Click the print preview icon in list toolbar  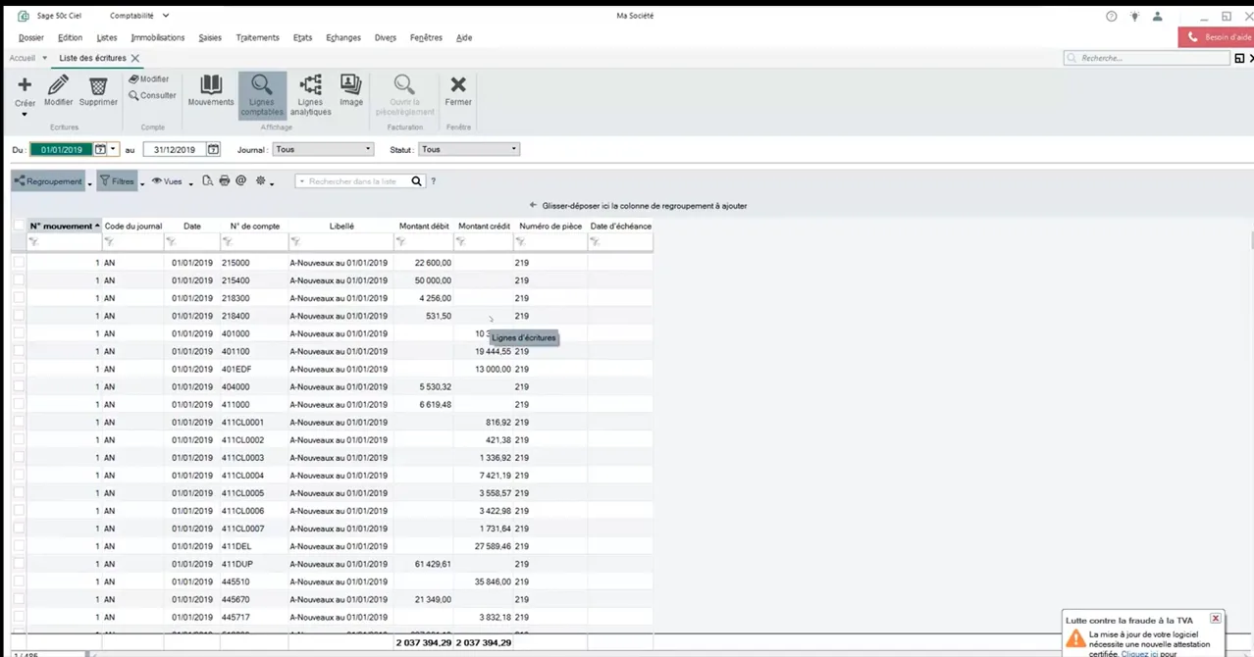click(x=207, y=181)
